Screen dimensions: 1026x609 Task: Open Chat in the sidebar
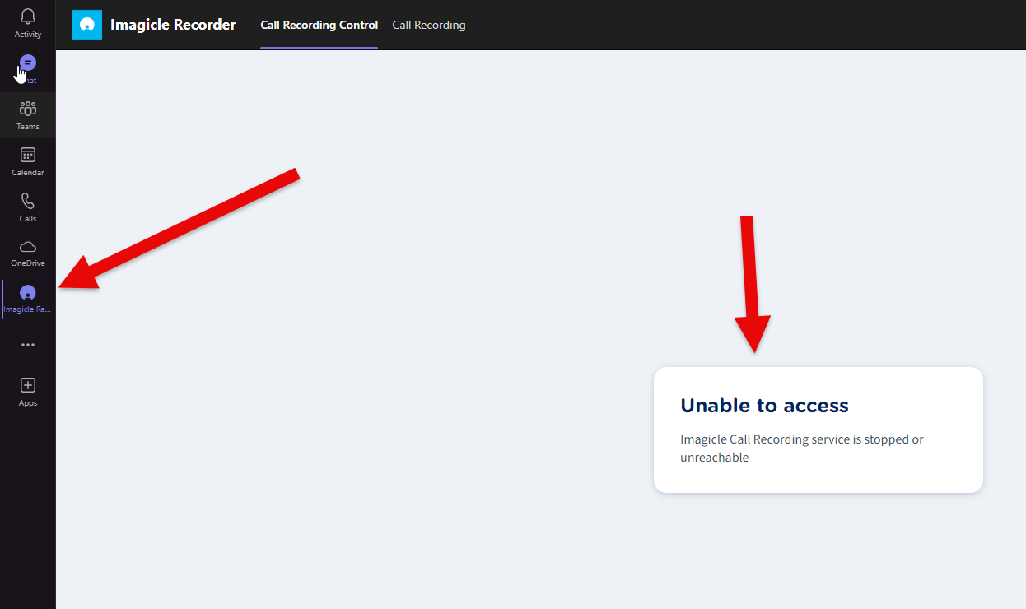point(28,63)
